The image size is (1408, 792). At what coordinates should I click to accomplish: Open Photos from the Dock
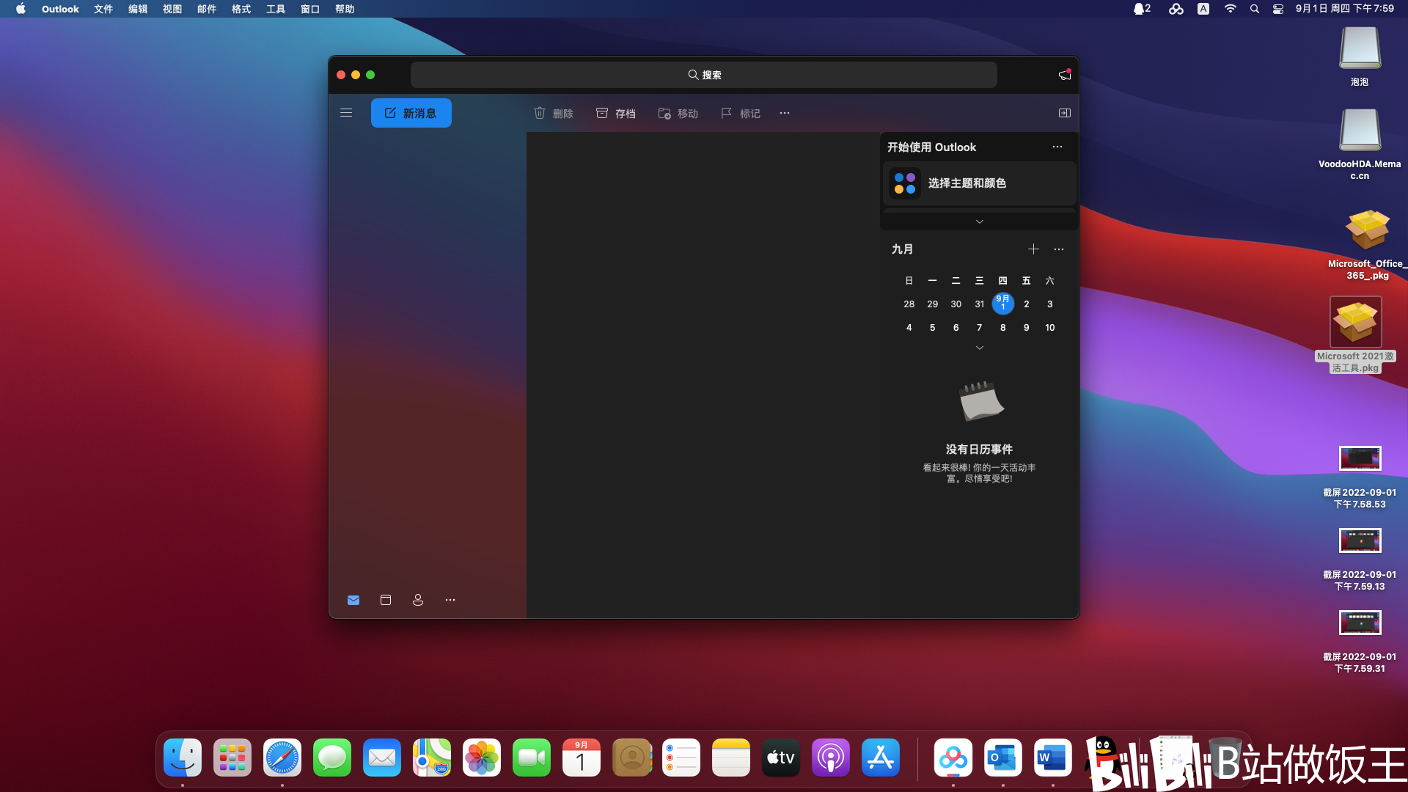tap(482, 758)
